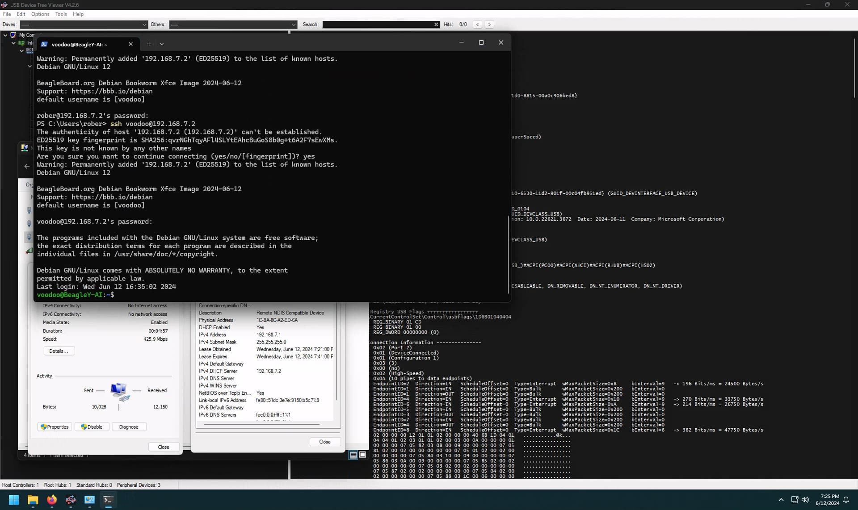
Task: Open the Drives dropdown
Action: click(x=84, y=25)
